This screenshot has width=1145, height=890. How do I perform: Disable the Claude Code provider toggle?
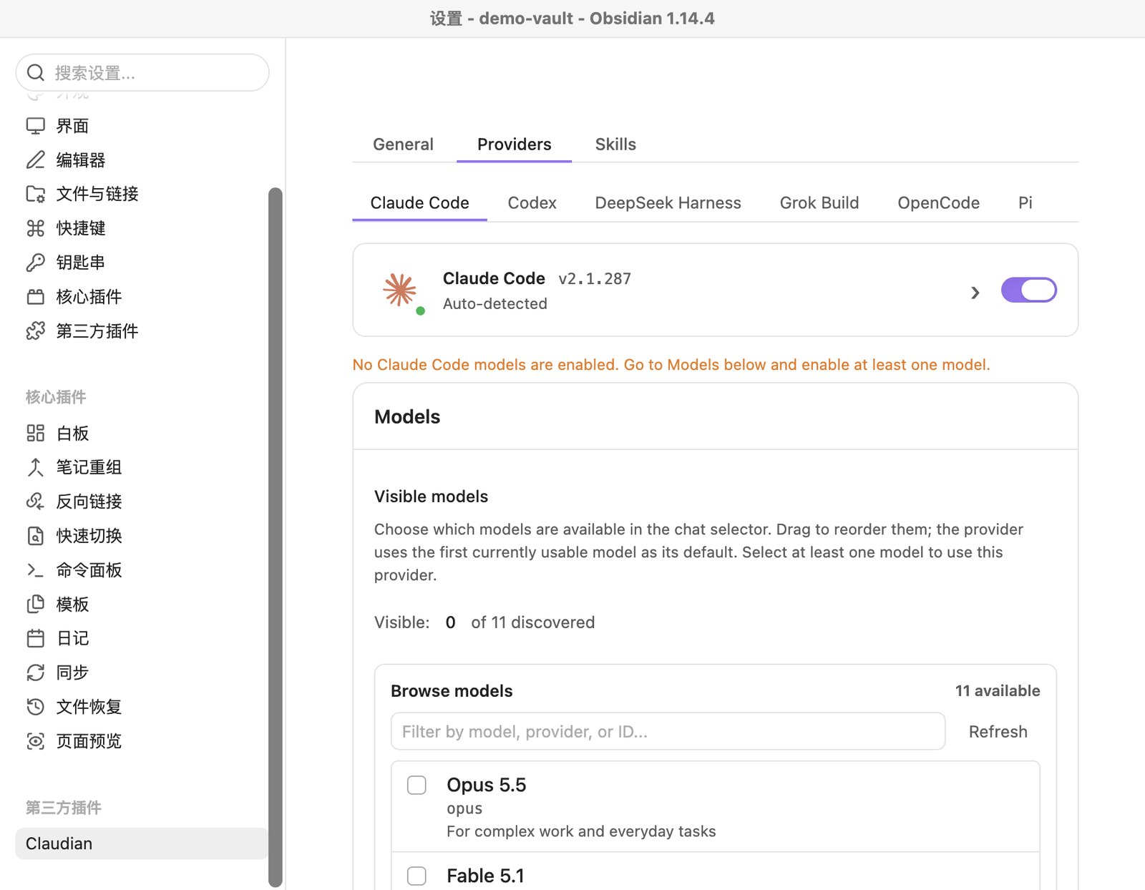(x=1029, y=290)
